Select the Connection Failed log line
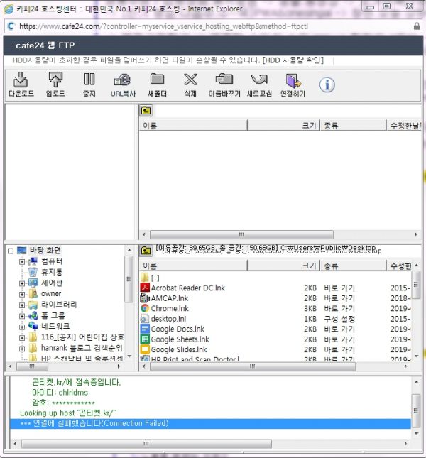426x458 pixels. (x=210, y=423)
